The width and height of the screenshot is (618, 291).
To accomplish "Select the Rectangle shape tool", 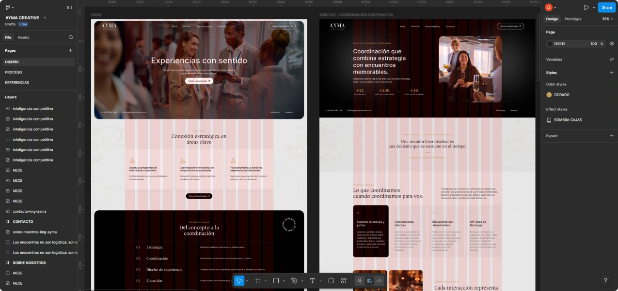I will click(x=276, y=280).
